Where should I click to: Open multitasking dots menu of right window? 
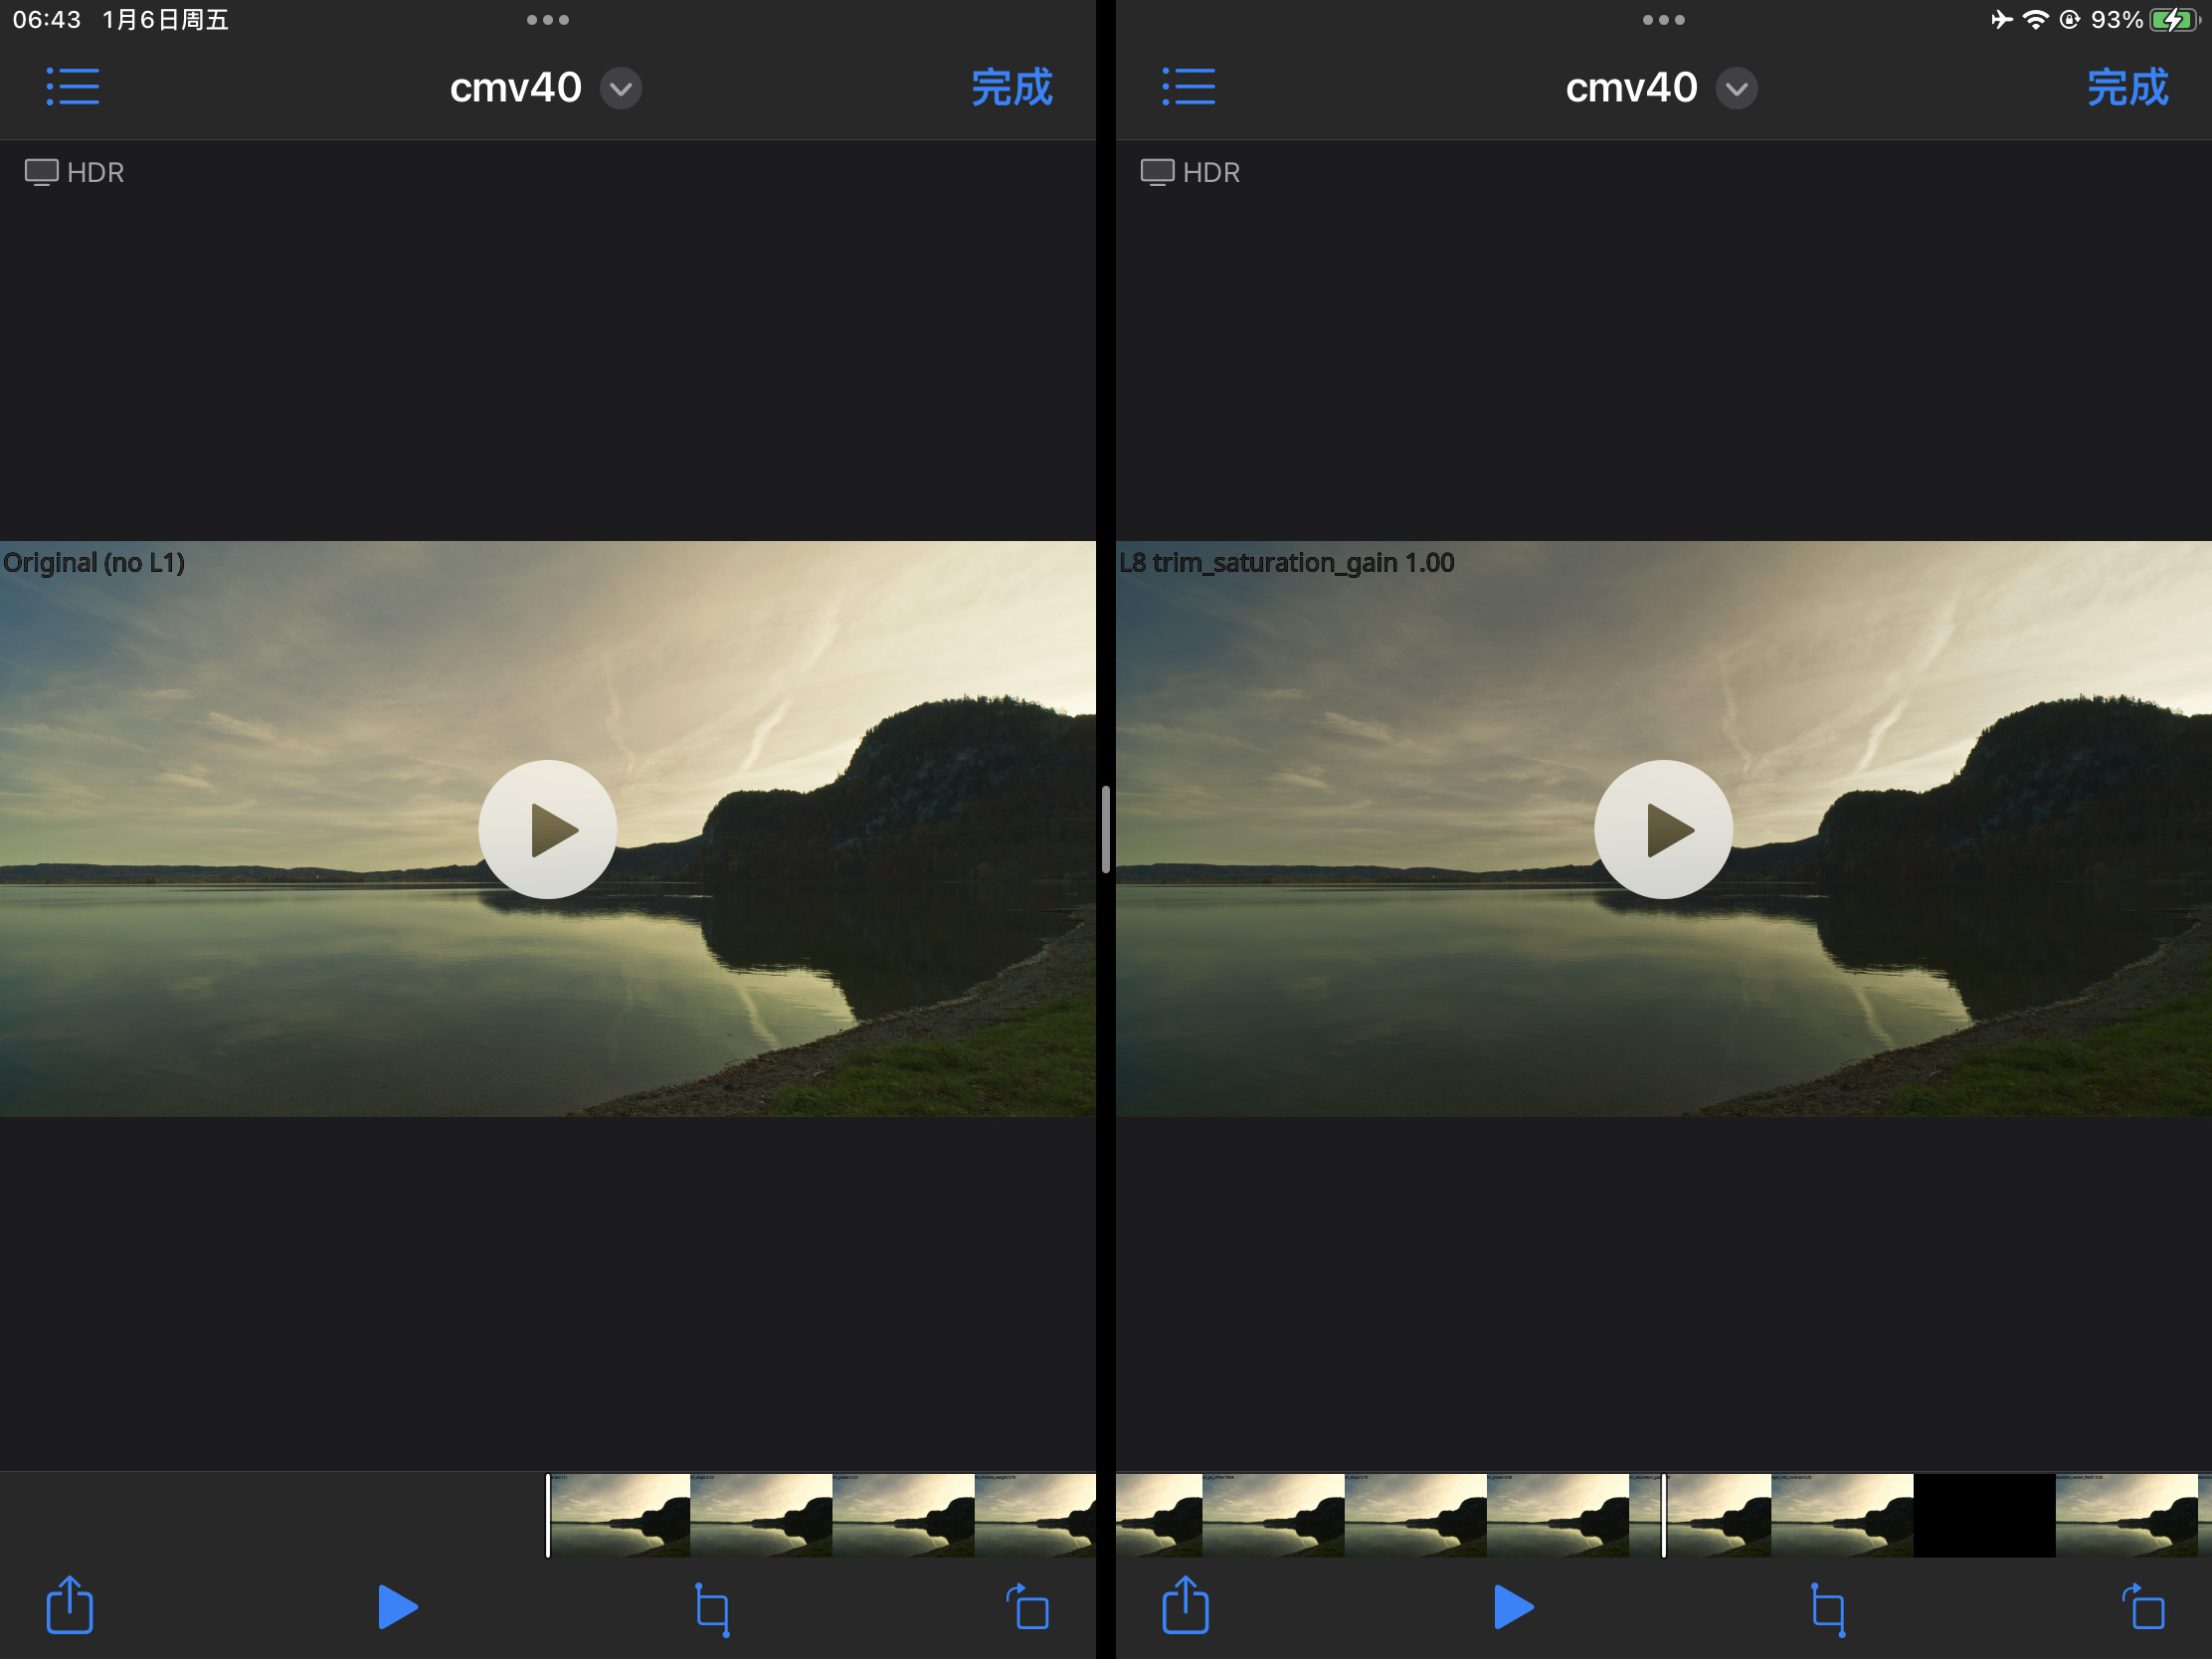[1663, 20]
